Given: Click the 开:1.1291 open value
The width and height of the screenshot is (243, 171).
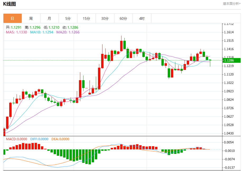Looking at the screenshot, I should pos(14,27).
